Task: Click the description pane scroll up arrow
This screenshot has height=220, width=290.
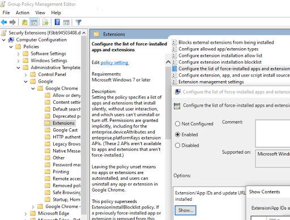Action: (x=168, y=62)
